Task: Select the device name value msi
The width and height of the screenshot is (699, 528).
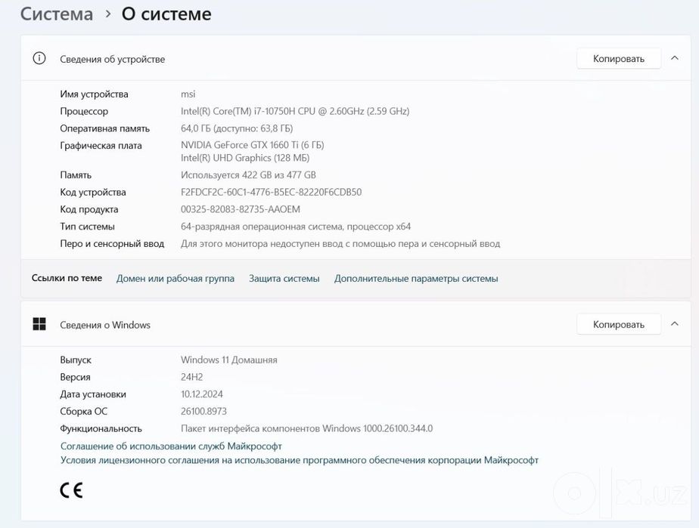Action: pos(188,94)
